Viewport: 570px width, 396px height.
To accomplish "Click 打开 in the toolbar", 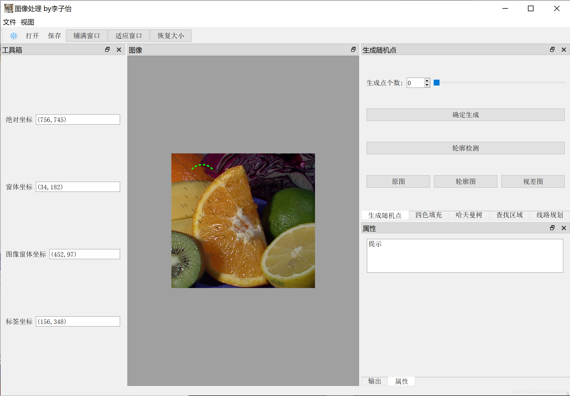I will [x=32, y=36].
